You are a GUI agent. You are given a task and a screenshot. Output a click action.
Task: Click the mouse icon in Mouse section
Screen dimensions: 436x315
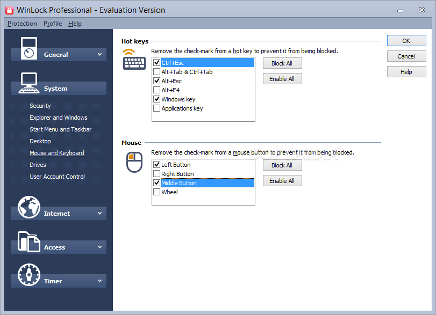(x=134, y=162)
